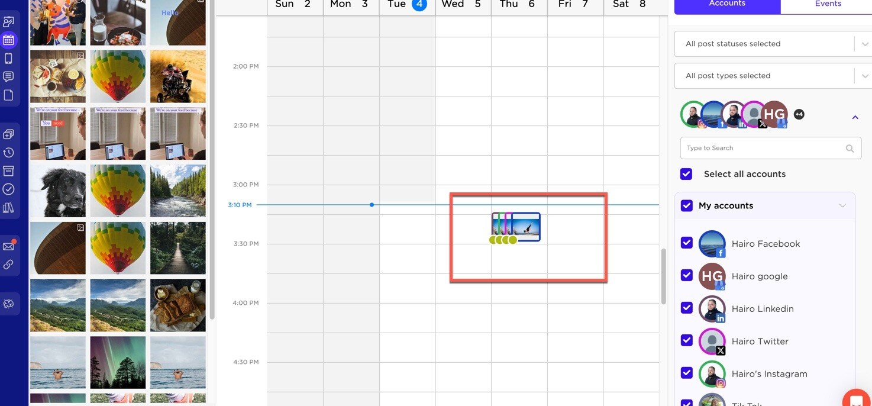Click the My accounts group heading
The width and height of the screenshot is (872, 406).
pyautogui.click(x=726, y=206)
